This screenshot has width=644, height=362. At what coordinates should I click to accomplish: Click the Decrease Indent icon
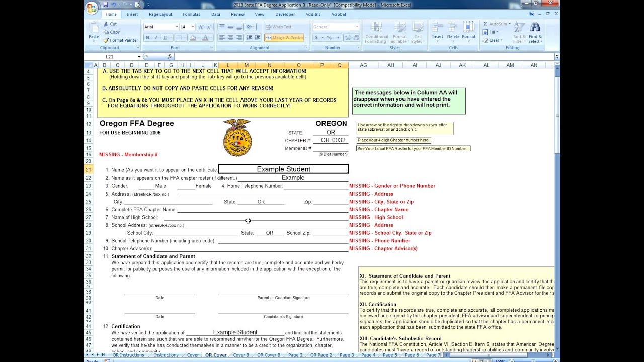point(250,38)
